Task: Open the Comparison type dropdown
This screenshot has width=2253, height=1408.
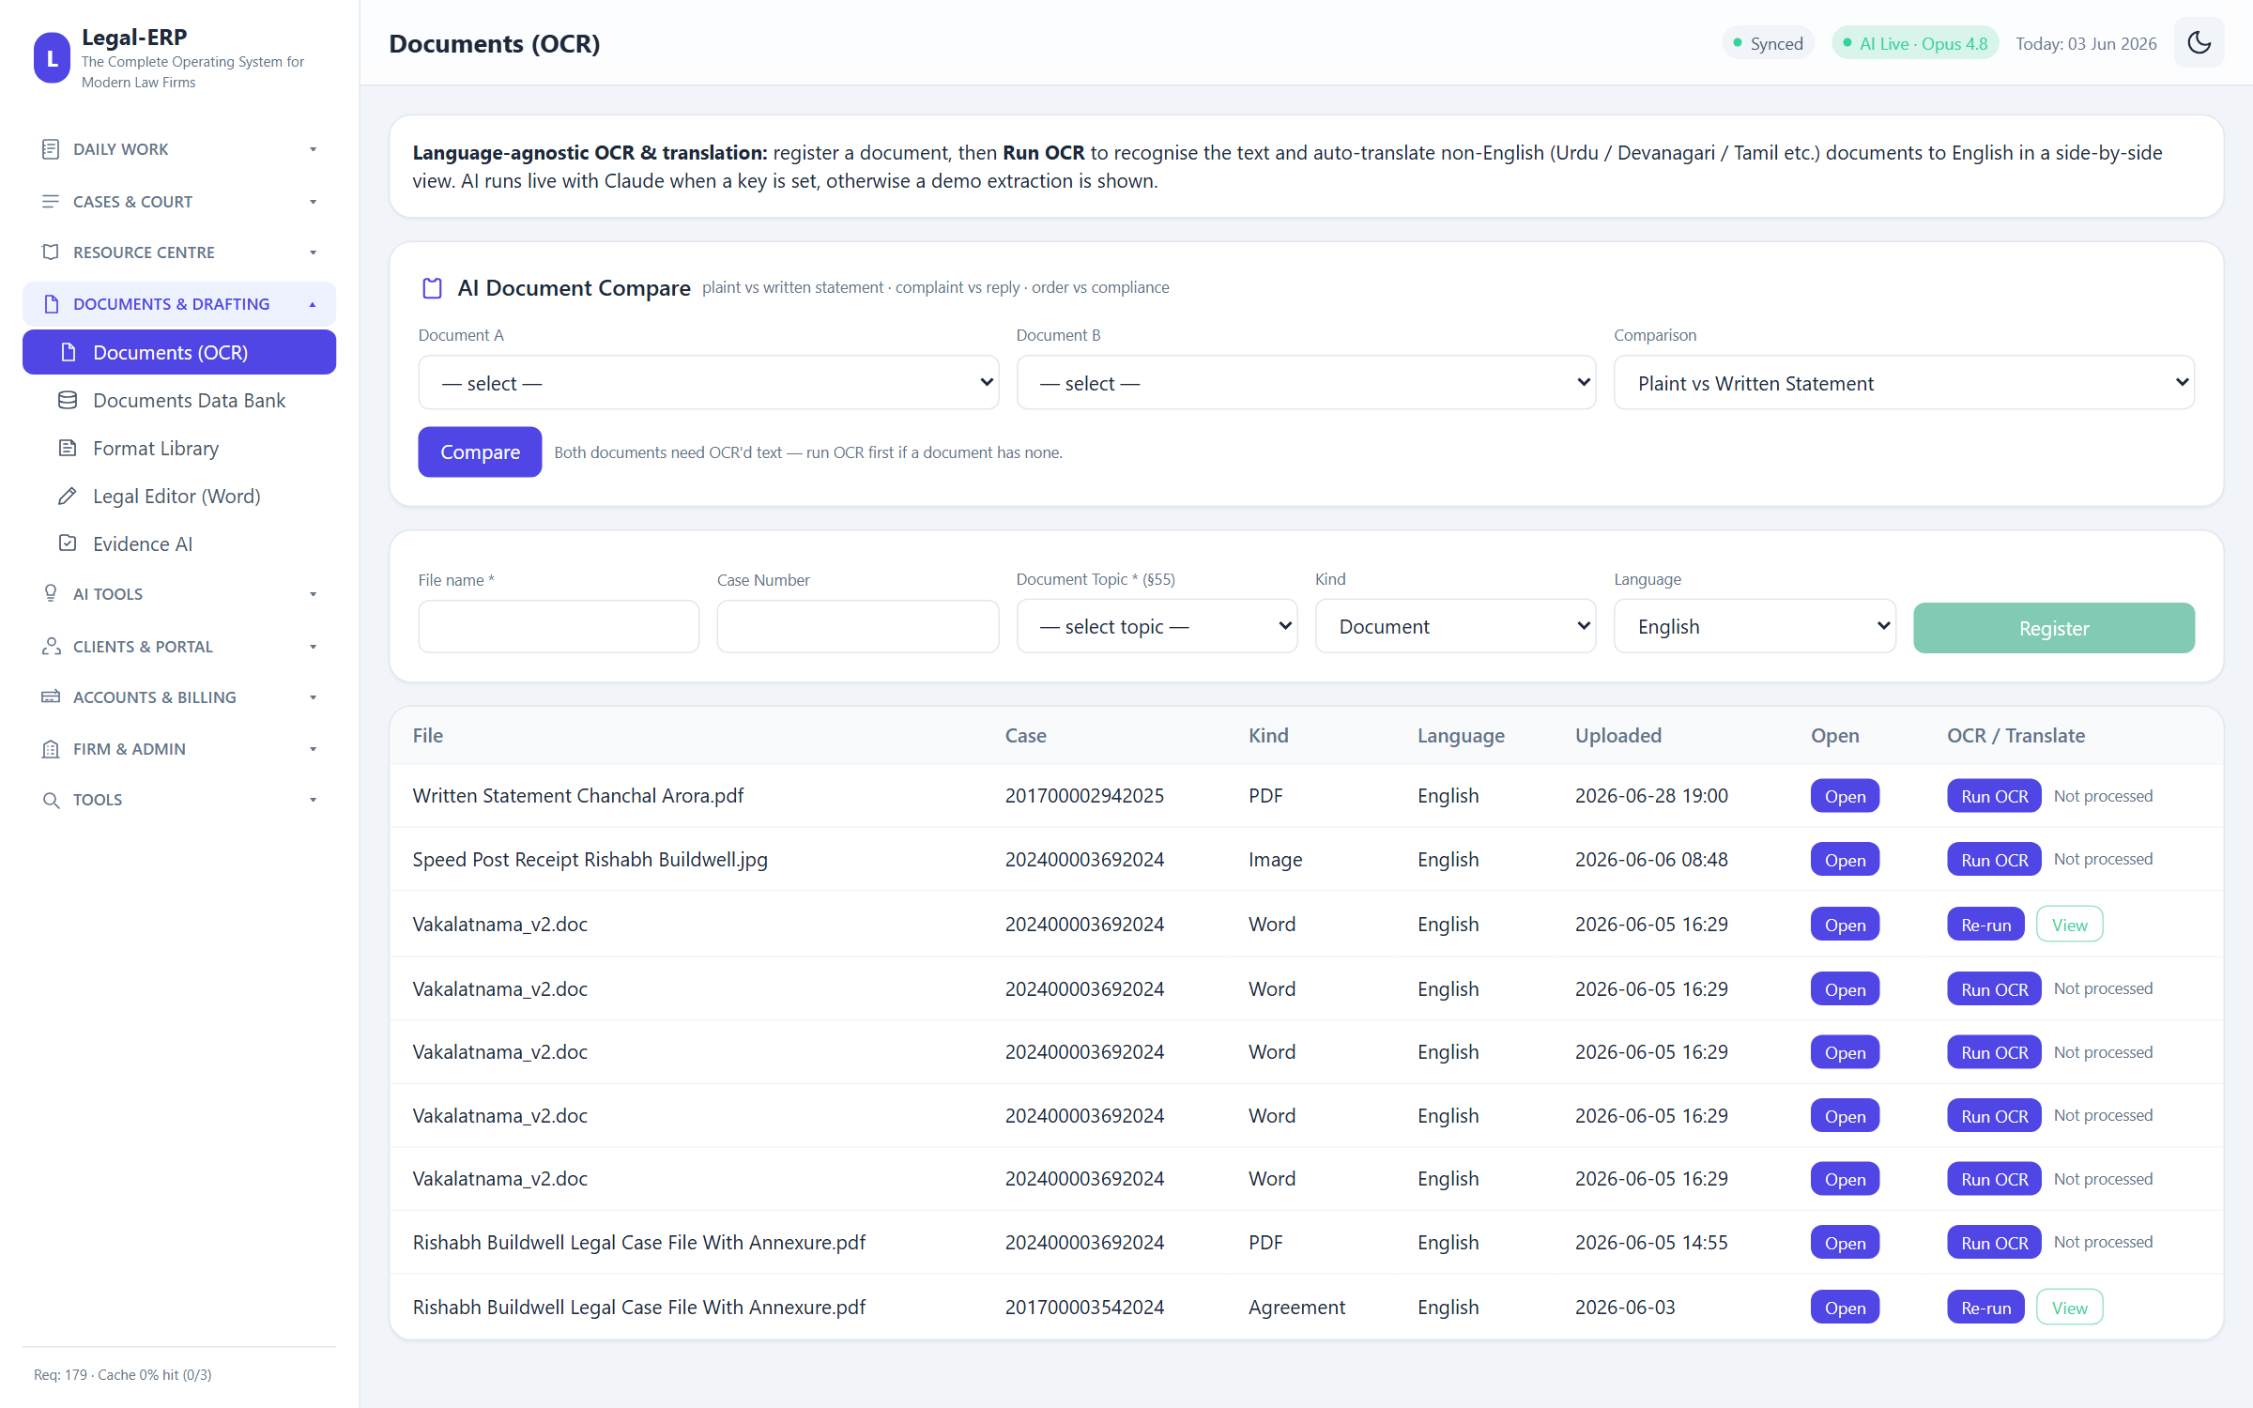Action: coord(1904,383)
